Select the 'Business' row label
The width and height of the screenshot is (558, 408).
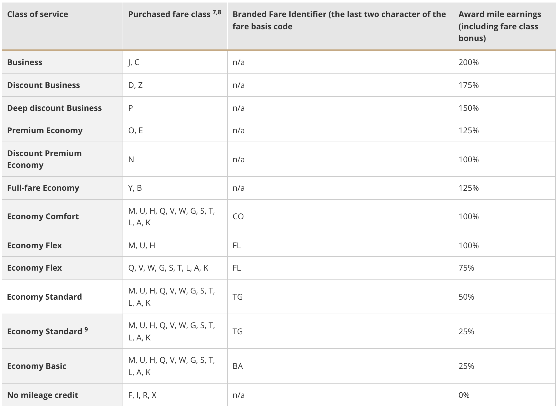coord(25,62)
